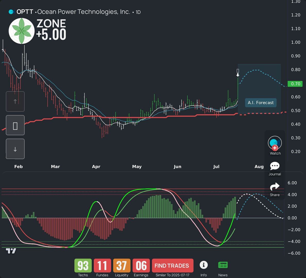
Task: Open the Journal speech bubble icon
Action: click(x=275, y=166)
